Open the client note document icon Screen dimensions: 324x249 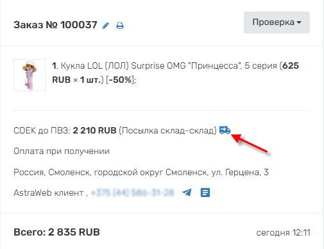tap(205, 193)
